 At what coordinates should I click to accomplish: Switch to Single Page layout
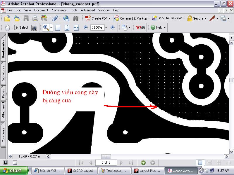tap(200, 163)
